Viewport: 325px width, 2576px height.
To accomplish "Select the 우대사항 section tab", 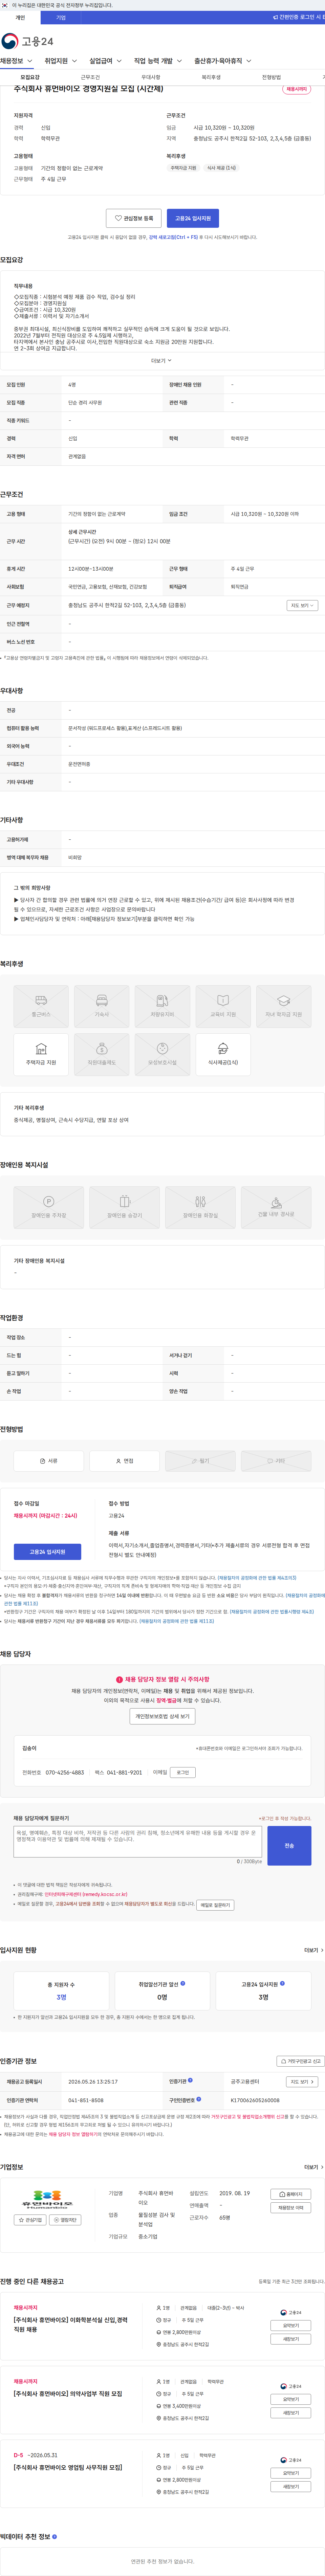I will point(151,77).
